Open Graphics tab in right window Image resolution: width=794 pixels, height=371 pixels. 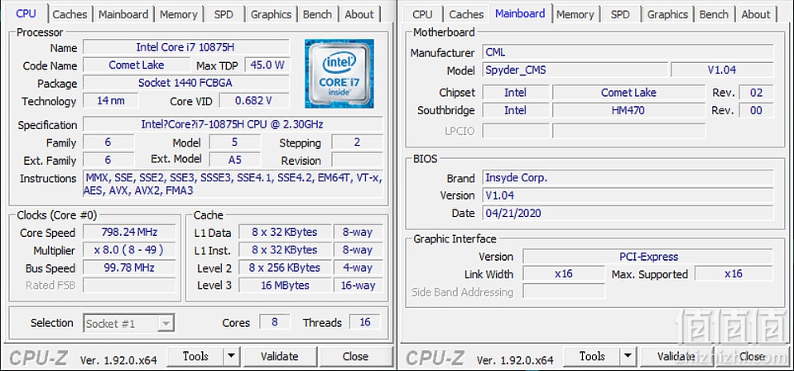coord(667,14)
